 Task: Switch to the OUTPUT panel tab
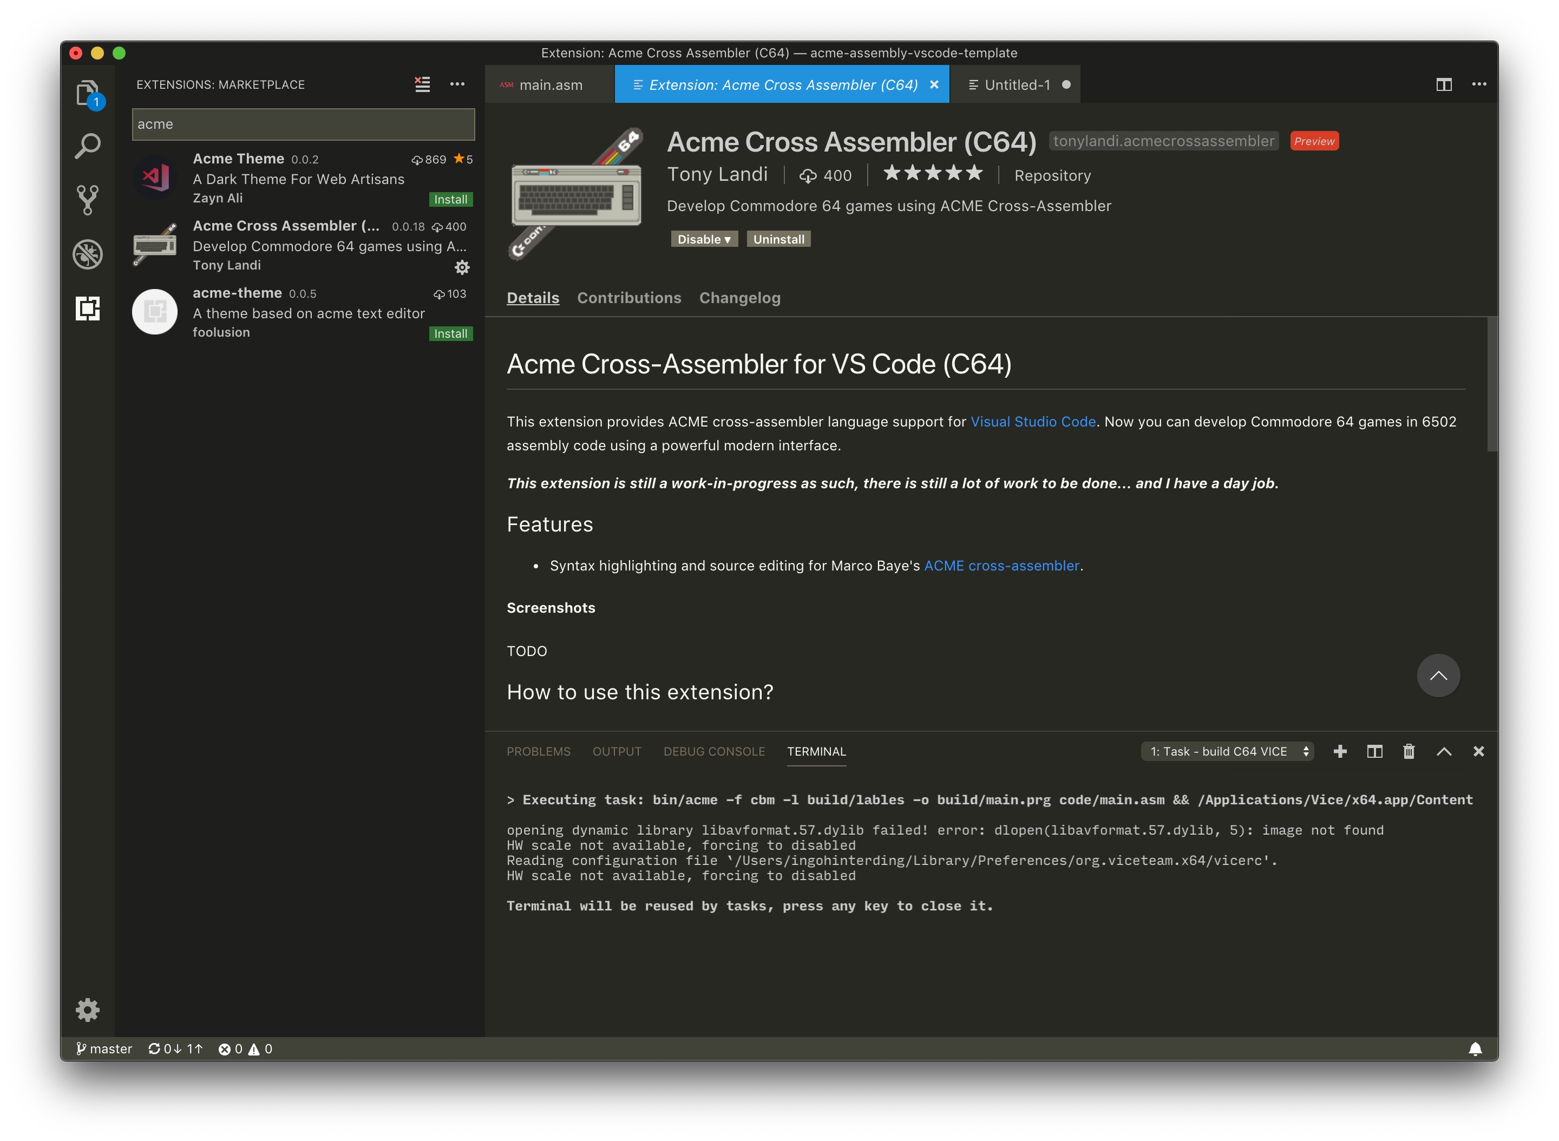pyautogui.click(x=617, y=751)
